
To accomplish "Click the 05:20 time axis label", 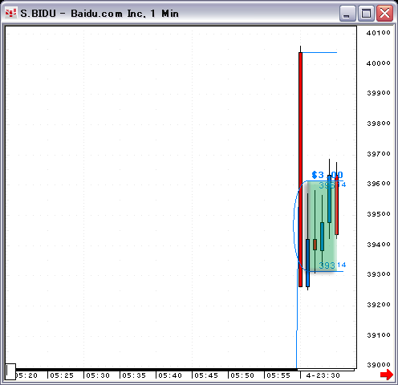I will tap(26, 375).
